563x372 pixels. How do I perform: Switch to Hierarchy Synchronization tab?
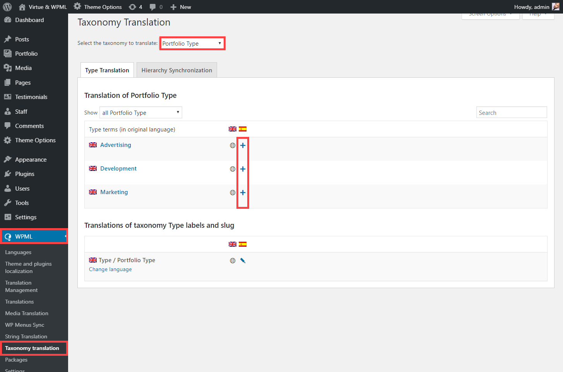coord(177,70)
